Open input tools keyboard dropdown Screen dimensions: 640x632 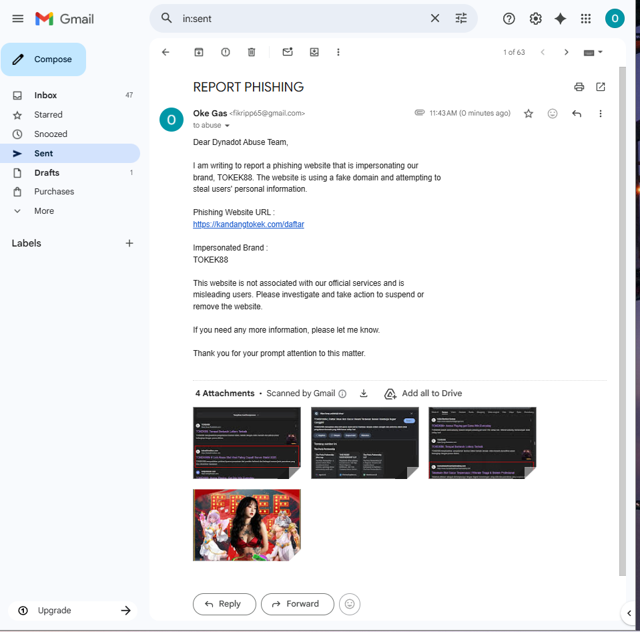click(593, 52)
